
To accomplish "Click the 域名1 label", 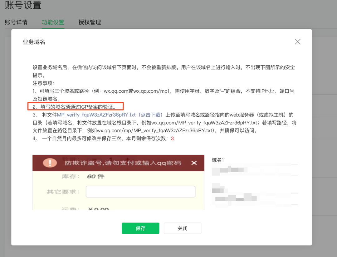I will point(217,160).
